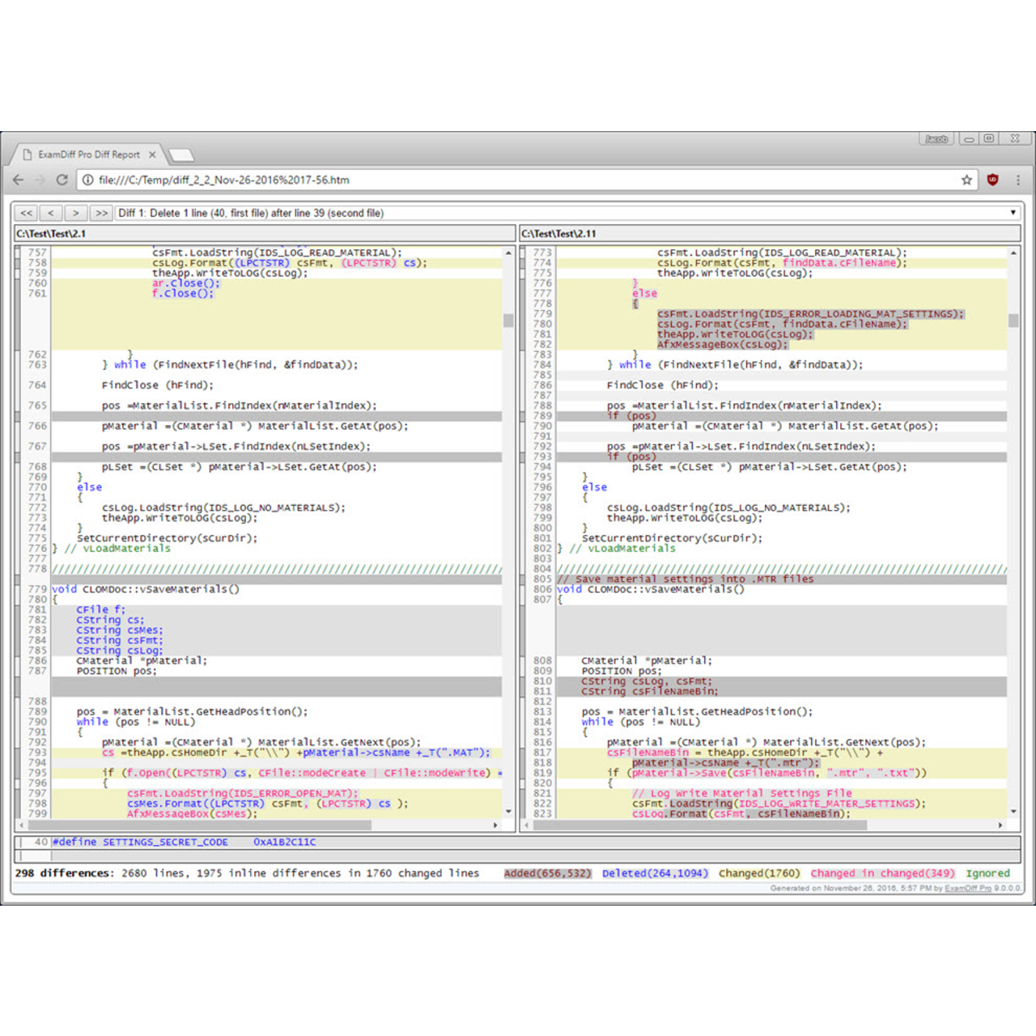The height and width of the screenshot is (1036, 1036).
Task: Click the '// Save material settings into .MTR files' comment
Action: tap(686, 580)
